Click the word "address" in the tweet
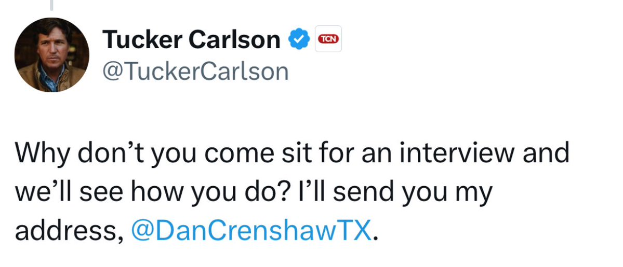 click(65, 228)
